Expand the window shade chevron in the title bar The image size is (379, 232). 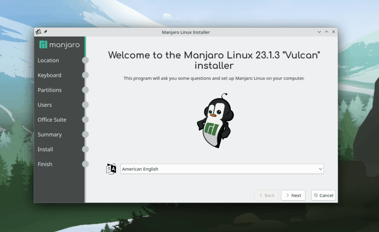pos(319,32)
